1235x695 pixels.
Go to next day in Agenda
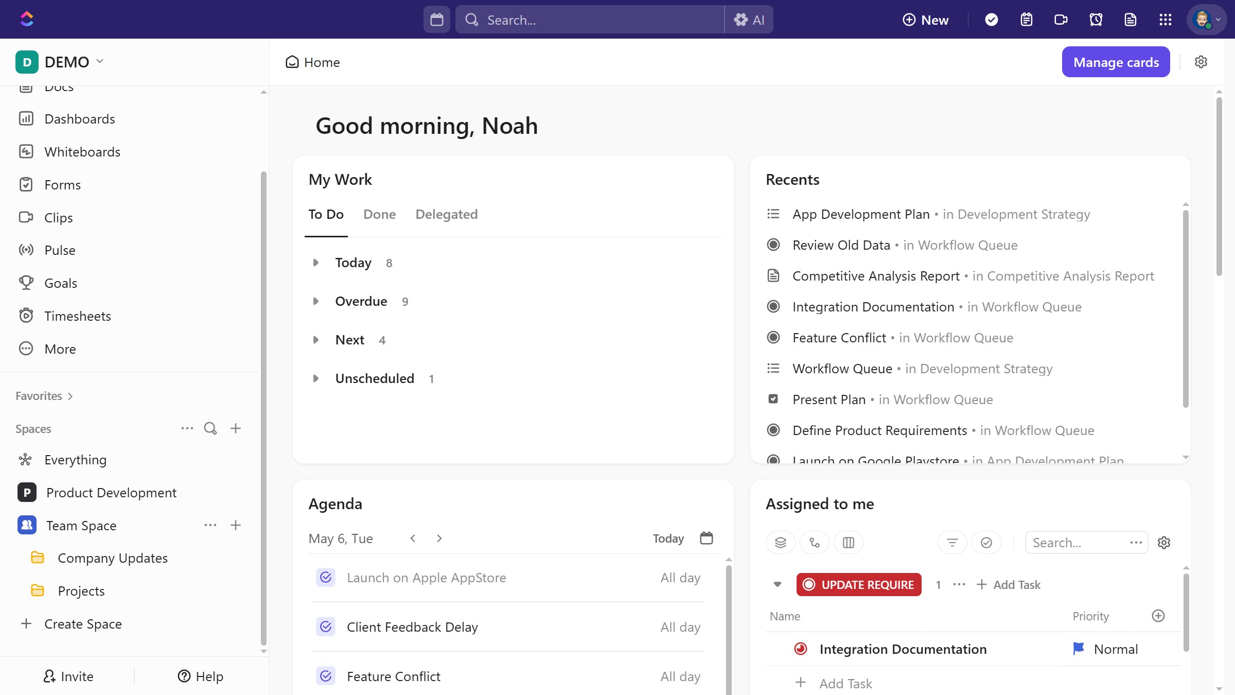click(x=439, y=538)
